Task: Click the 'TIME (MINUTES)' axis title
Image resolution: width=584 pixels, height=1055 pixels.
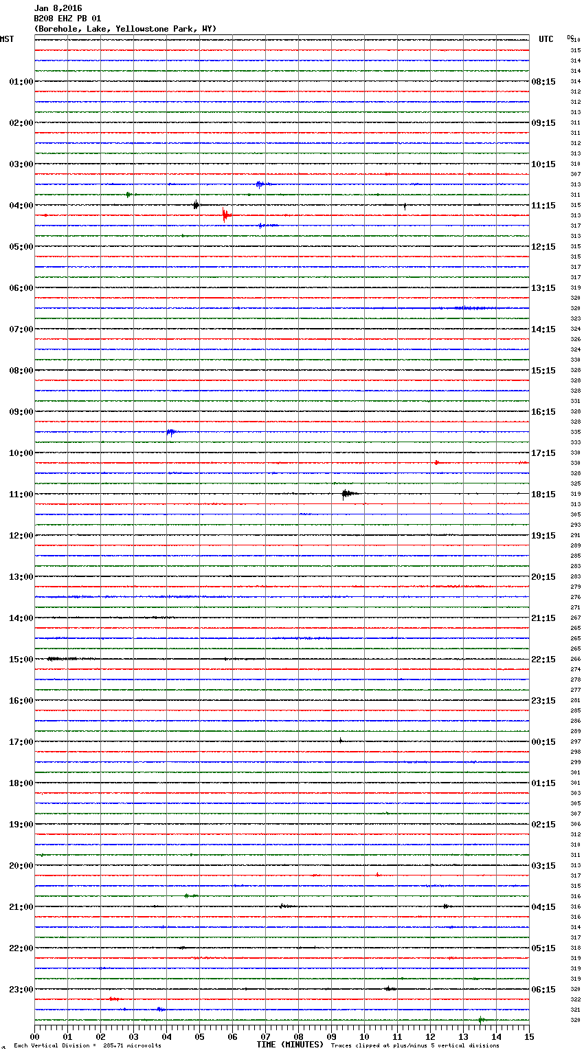Action: (290, 1045)
